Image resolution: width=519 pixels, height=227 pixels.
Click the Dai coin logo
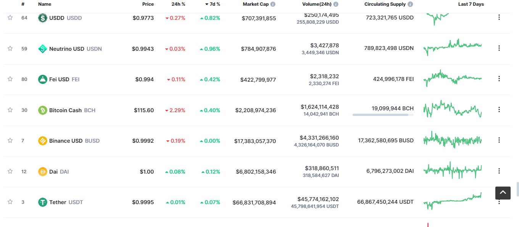point(43,172)
